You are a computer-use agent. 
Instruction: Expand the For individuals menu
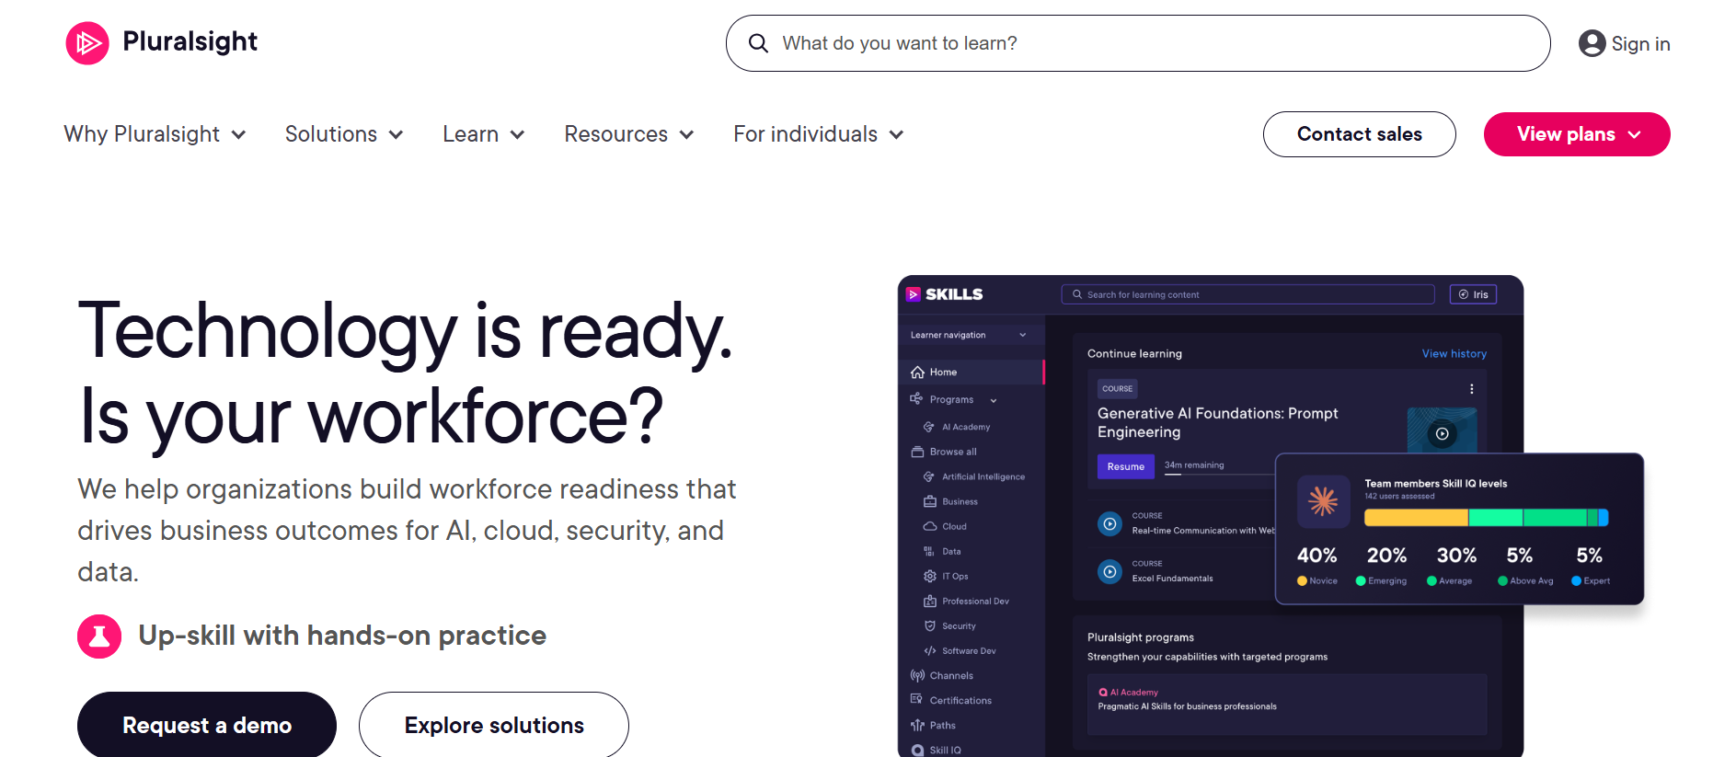(819, 134)
